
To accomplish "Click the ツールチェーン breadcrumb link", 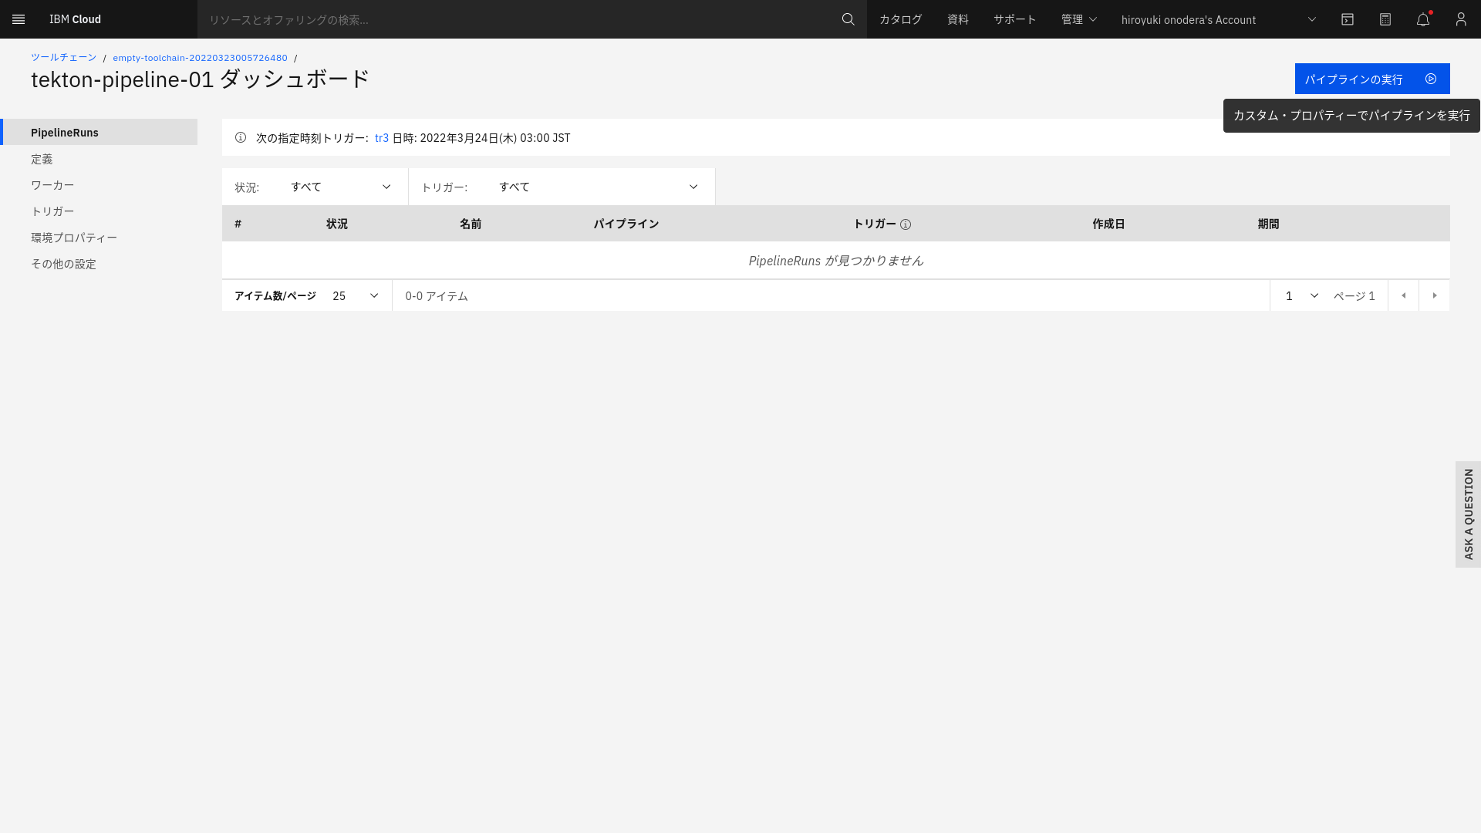I will [63, 57].
